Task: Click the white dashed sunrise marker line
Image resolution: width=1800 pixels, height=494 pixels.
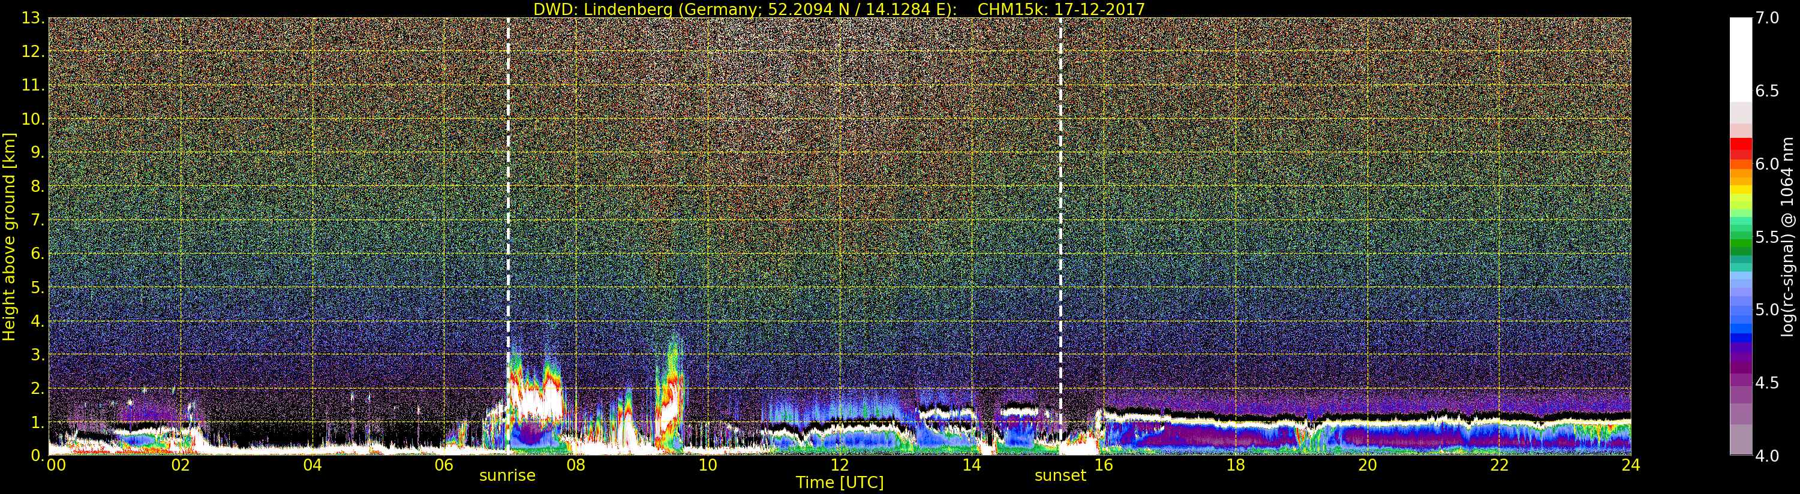Action: [508, 236]
